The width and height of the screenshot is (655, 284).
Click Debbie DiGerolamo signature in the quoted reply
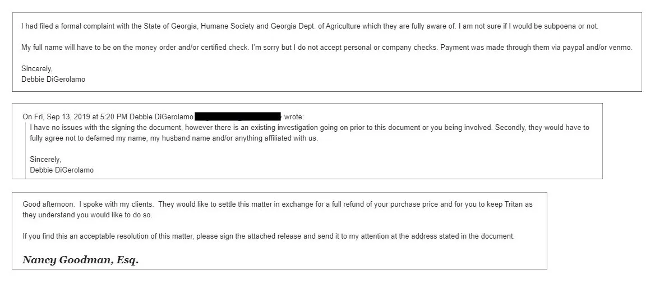62,170
